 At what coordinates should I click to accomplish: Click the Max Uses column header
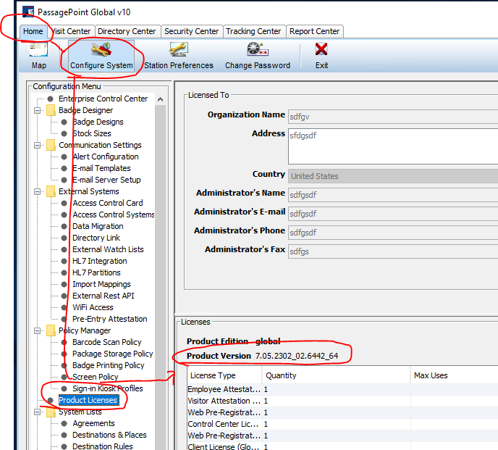[454, 375]
